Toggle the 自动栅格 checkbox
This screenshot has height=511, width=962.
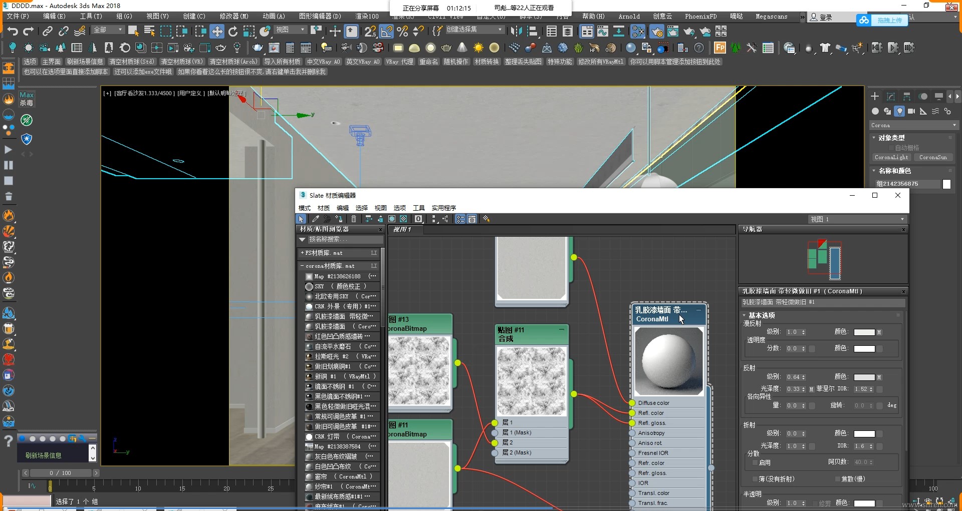tap(892, 148)
